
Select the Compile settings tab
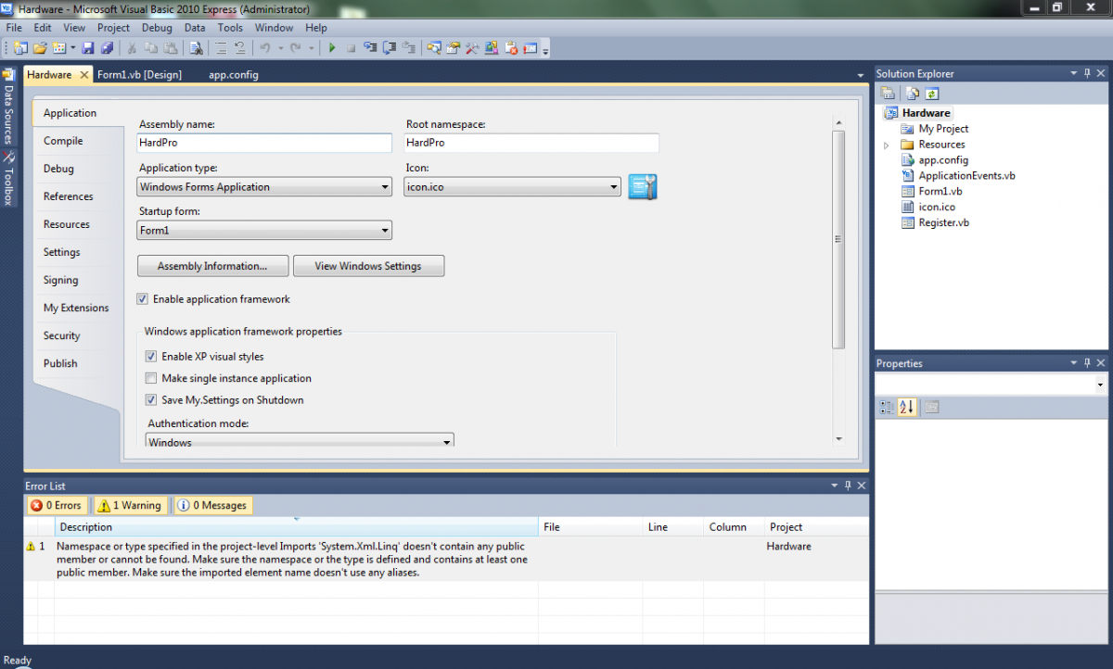(63, 141)
